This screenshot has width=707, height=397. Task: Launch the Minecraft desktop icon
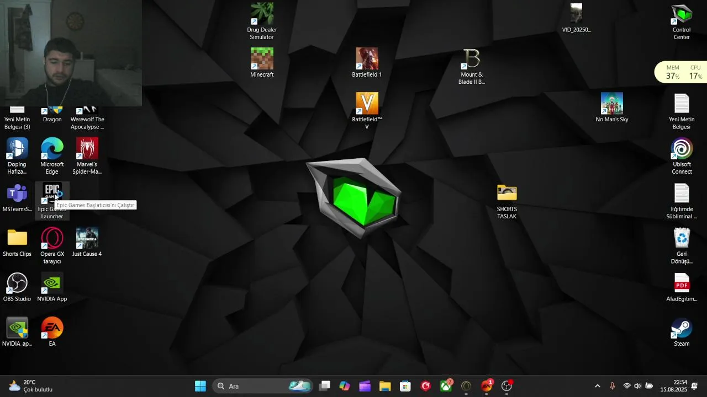pos(262,62)
